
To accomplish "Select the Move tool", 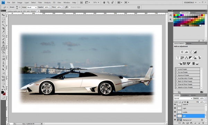I will (3, 15).
